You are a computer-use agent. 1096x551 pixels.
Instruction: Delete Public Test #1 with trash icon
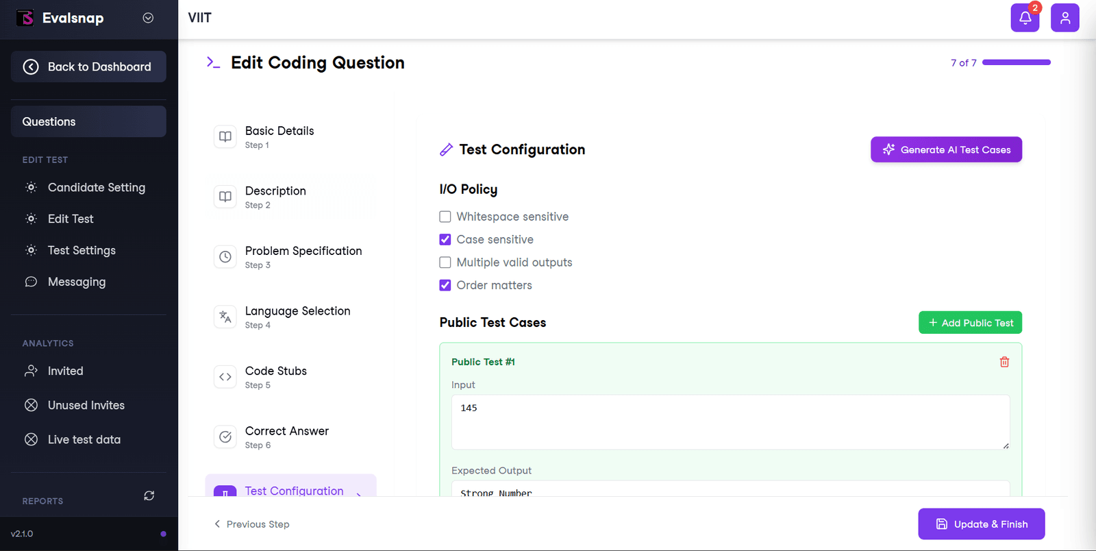(x=1004, y=362)
